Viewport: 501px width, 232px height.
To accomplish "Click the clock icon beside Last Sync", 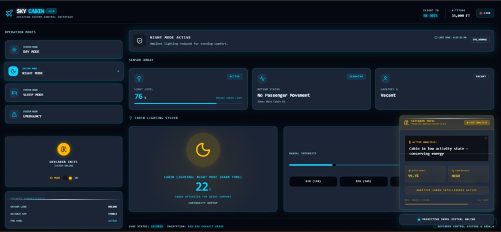I will coord(436,38).
